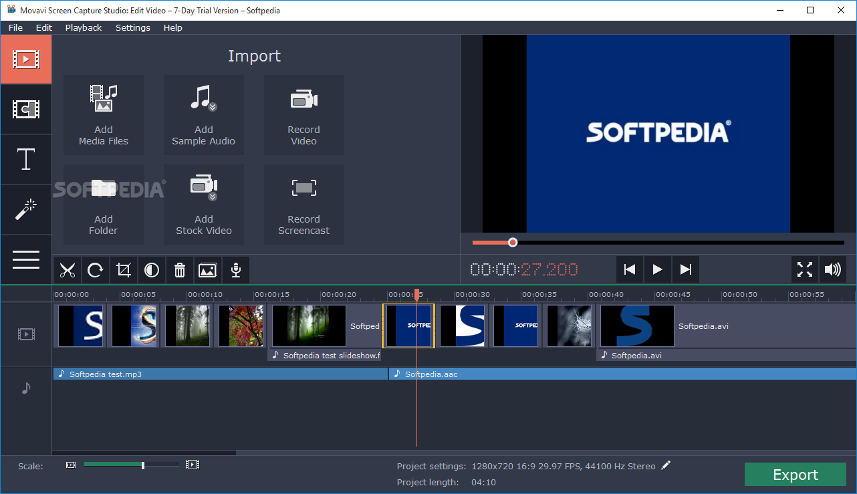The image size is (857, 494).
Task: Toggle the preview volume speaker button
Action: coord(833,269)
